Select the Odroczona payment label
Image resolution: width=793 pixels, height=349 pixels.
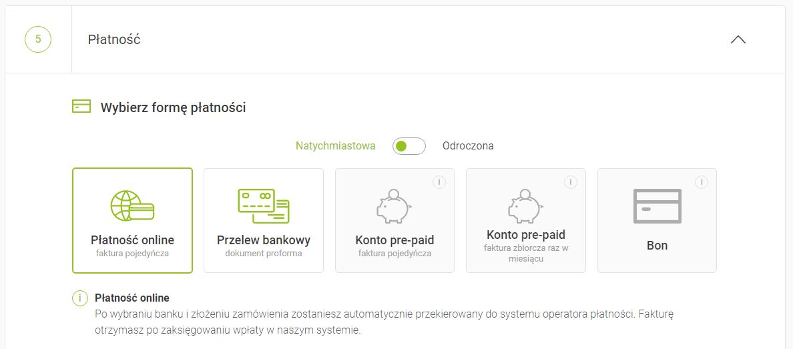[468, 146]
